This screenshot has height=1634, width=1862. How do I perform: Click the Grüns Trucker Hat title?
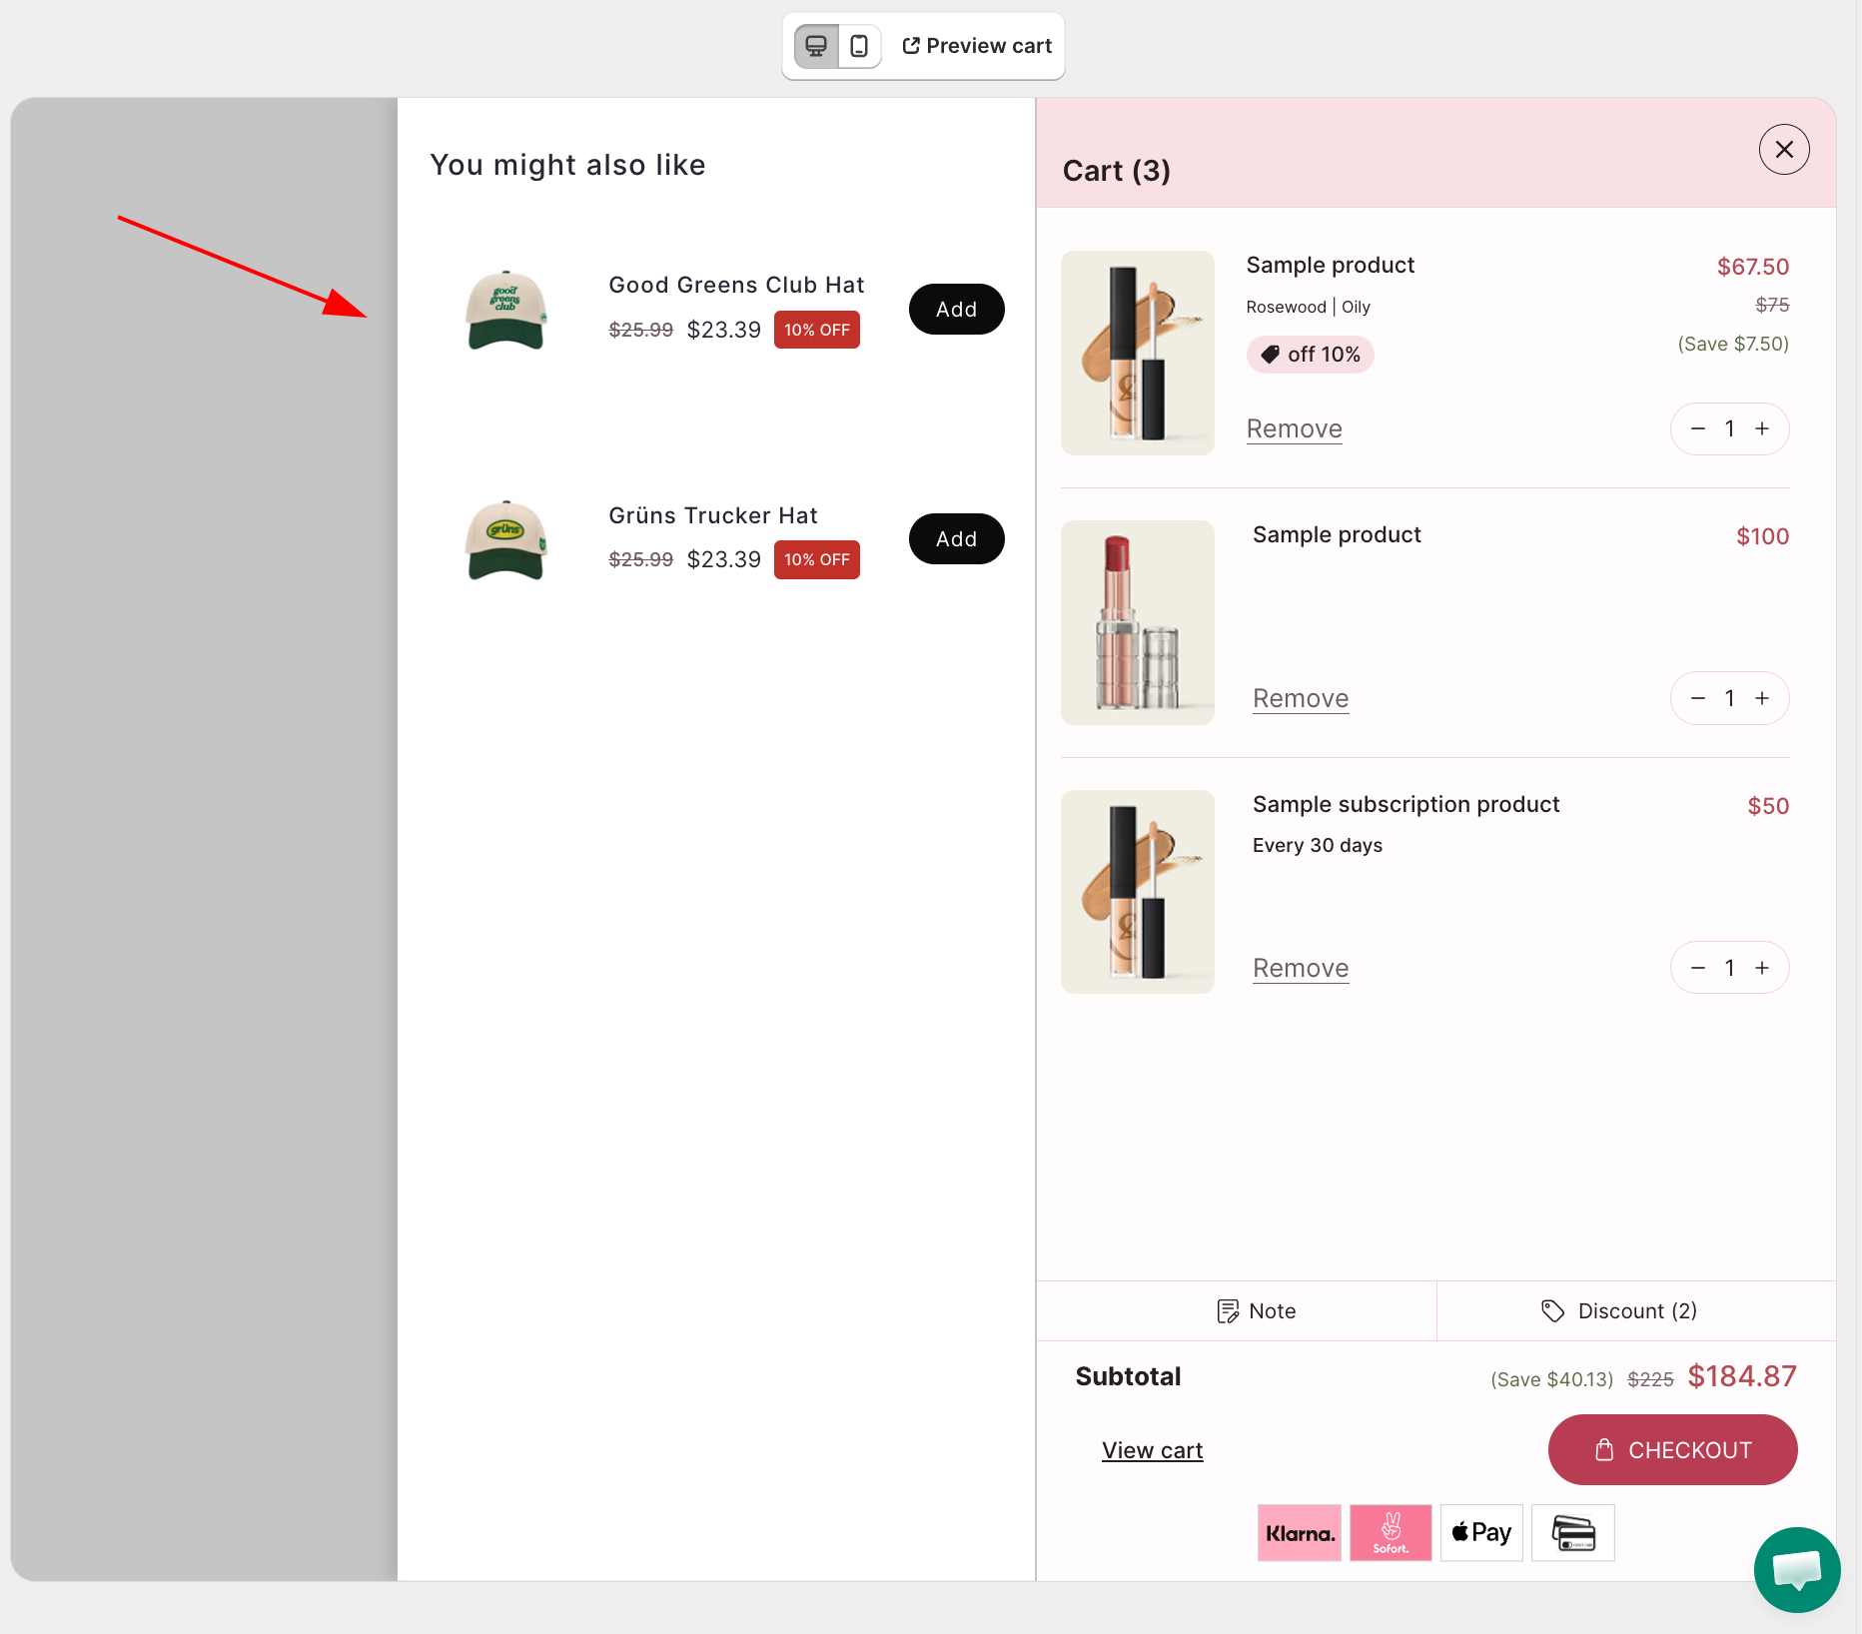tap(713, 515)
